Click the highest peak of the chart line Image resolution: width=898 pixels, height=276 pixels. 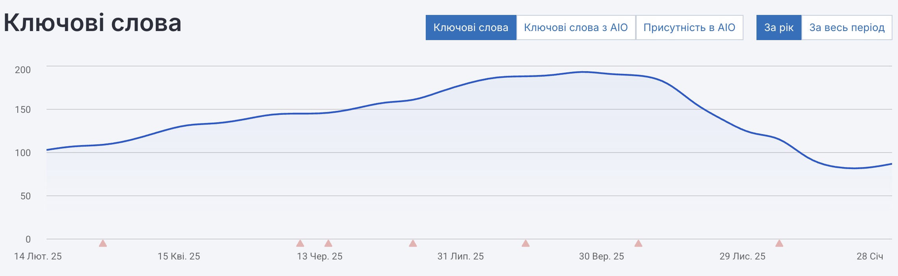583,72
